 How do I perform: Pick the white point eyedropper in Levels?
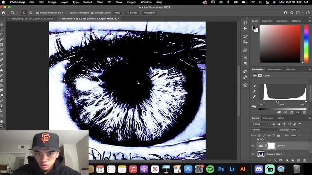point(254,97)
